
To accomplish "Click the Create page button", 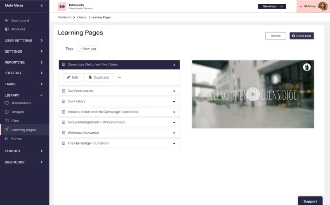I will click(x=302, y=36).
